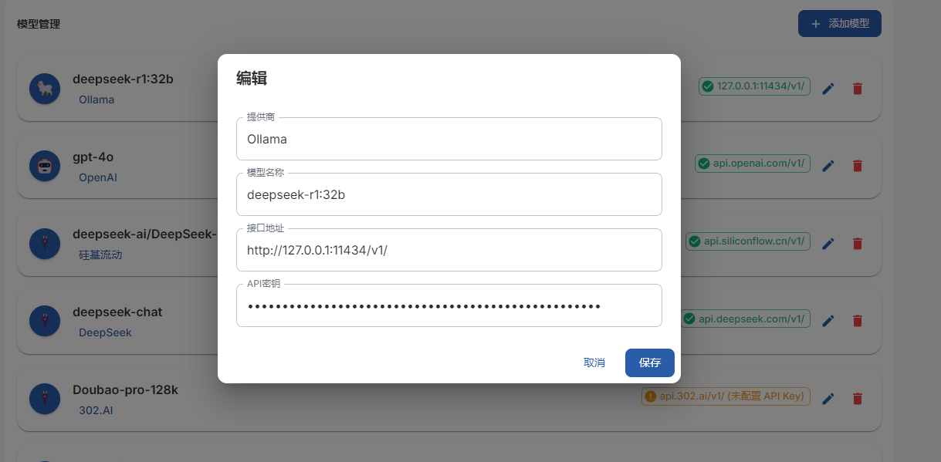Click the Ollama llama avatar icon
The image size is (941, 462).
coord(45,89)
